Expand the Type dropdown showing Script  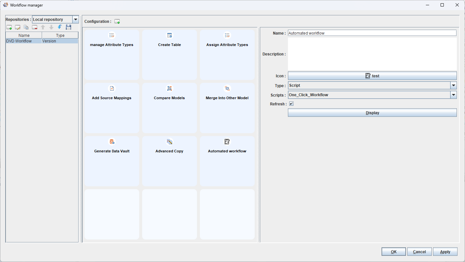pos(453,85)
